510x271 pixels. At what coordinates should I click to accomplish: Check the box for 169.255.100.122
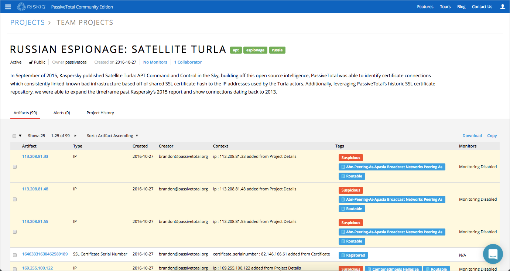click(15, 269)
